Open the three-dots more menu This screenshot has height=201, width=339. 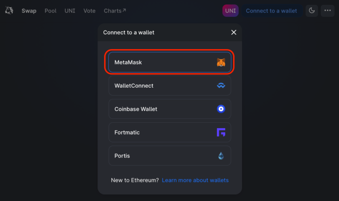click(x=328, y=10)
